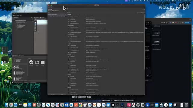Open the Default Configuration dropdown
193x108 pixels.
pyautogui.click(x=57, y=15)
